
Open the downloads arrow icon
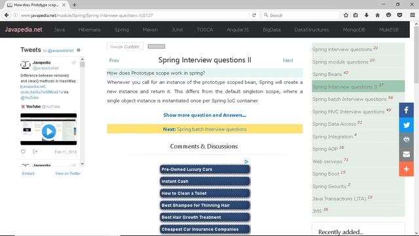[367, 15]
